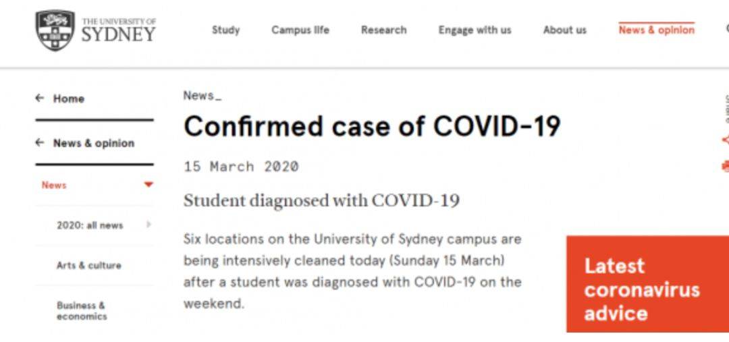Open the About us menu
The image size is (729, 342).
[565, 30]
